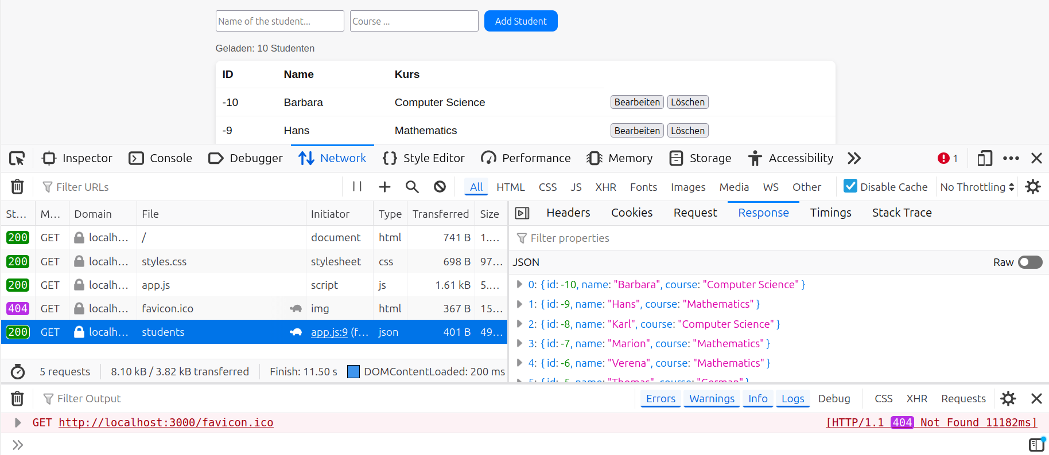Clear network requests with trash icon
This screenshot has height=455, width=1049.
point(17,187)
